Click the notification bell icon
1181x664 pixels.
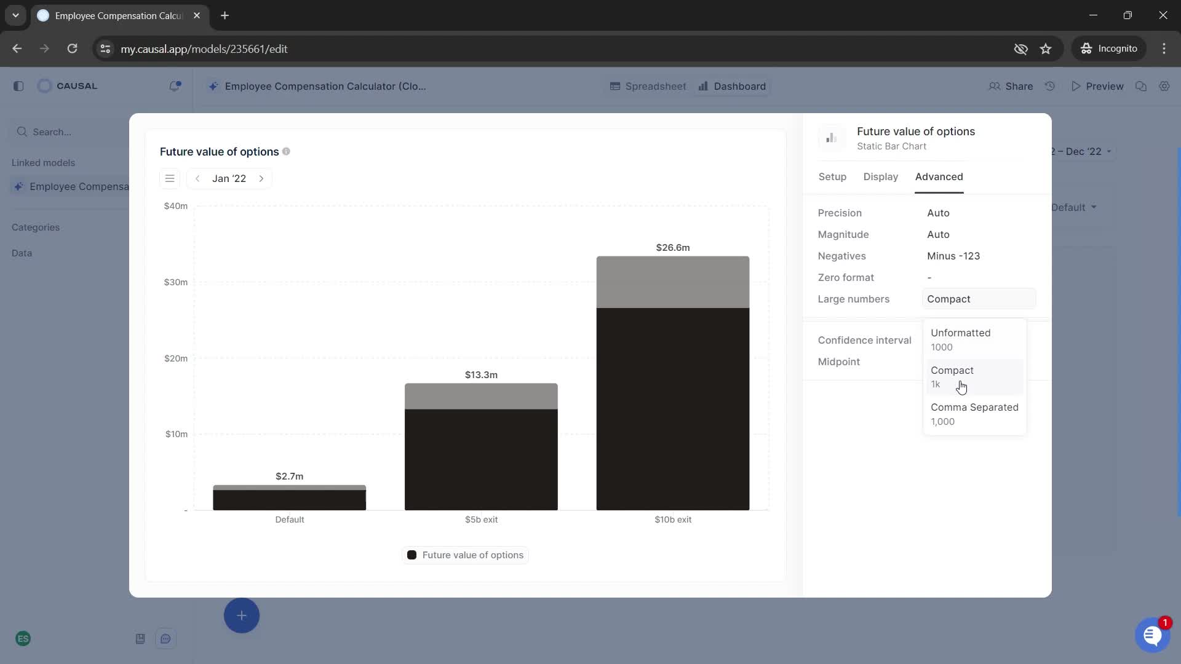(x=175, y=86)
